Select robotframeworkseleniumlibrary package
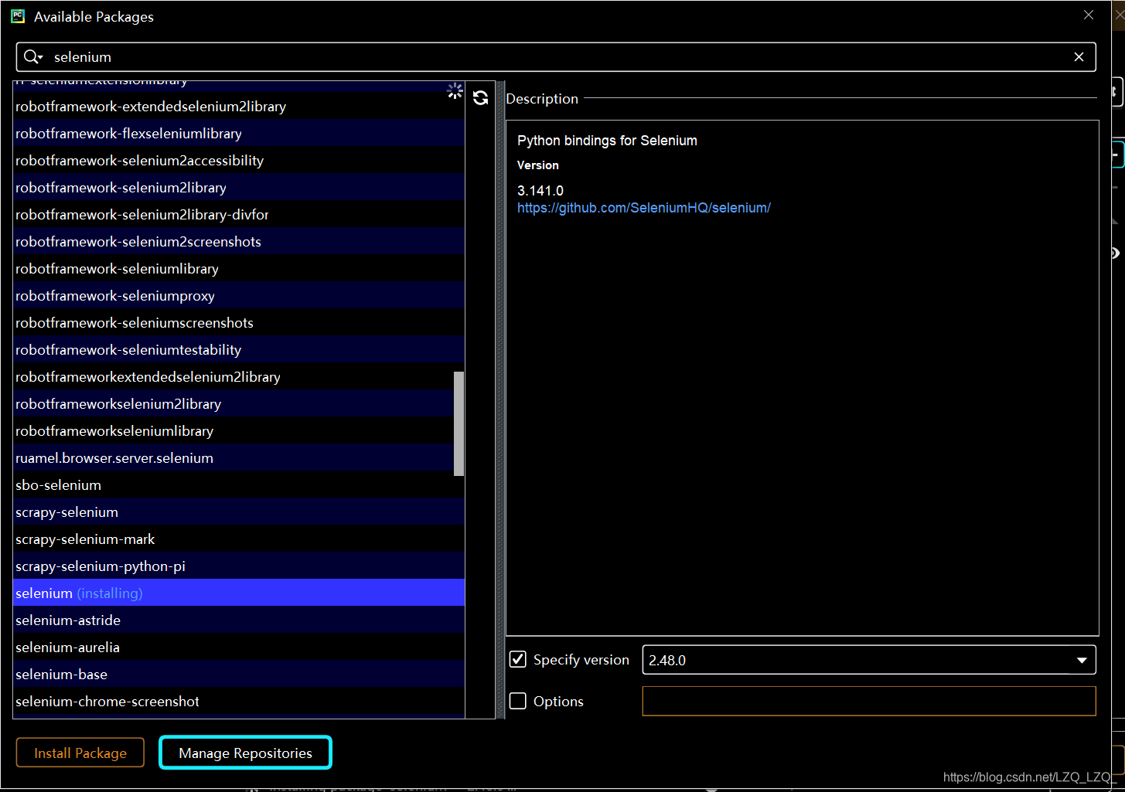Screen dimensions: 1125x792 coord(239,430)
